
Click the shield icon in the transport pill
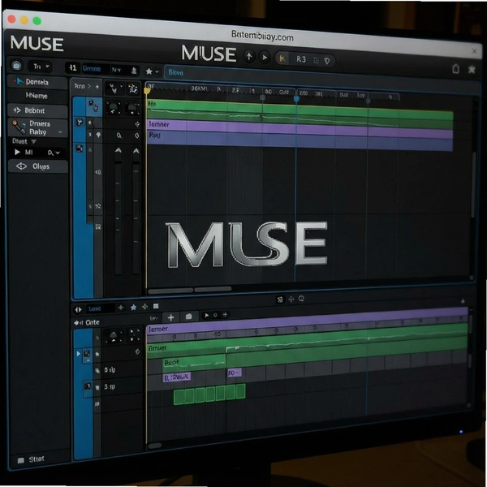click(x=327, y=61)
